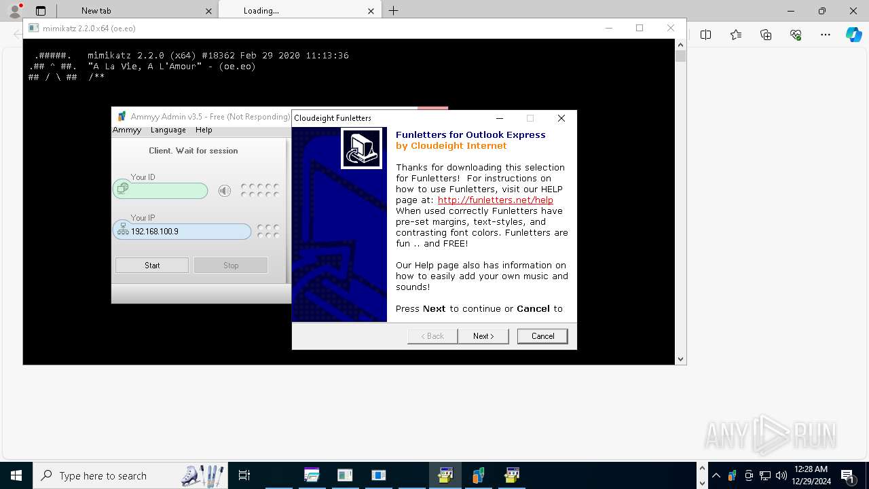Open the notification center icon
The width and height of the screenshot is (869, 489).
point(848,475)
